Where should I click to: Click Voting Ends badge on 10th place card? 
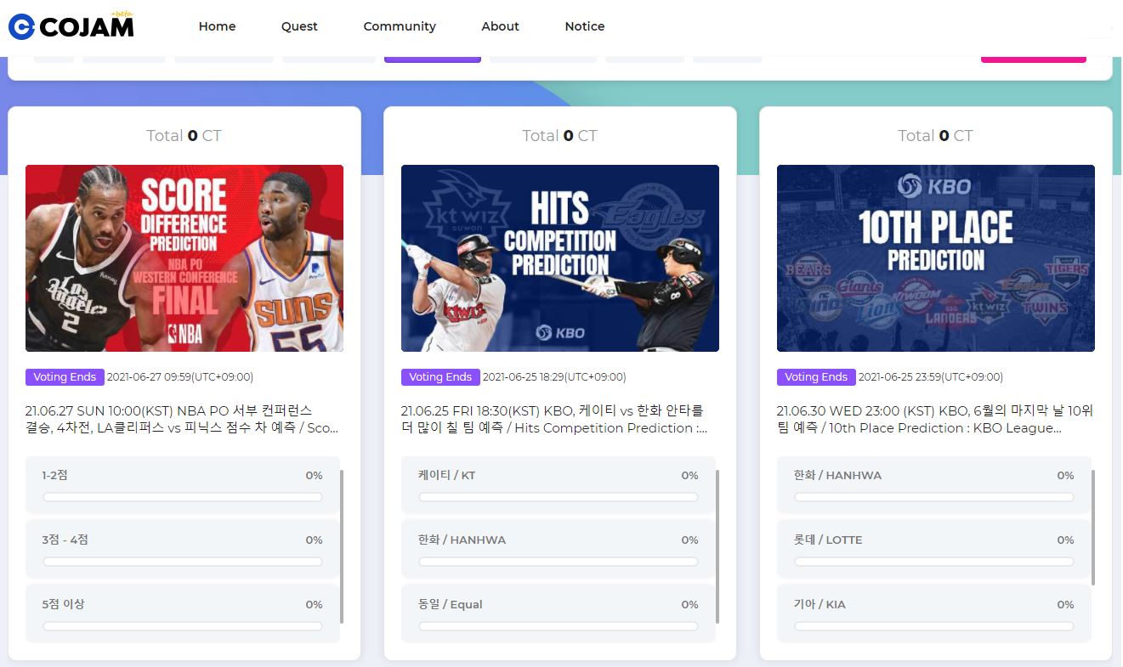(x=816, y=377)
